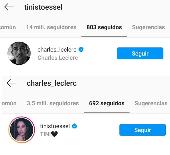This screenshot has height=155, width=170.
Task: View tinistoessel's story via ringed profile picture
Action: (x=22, y=130)
